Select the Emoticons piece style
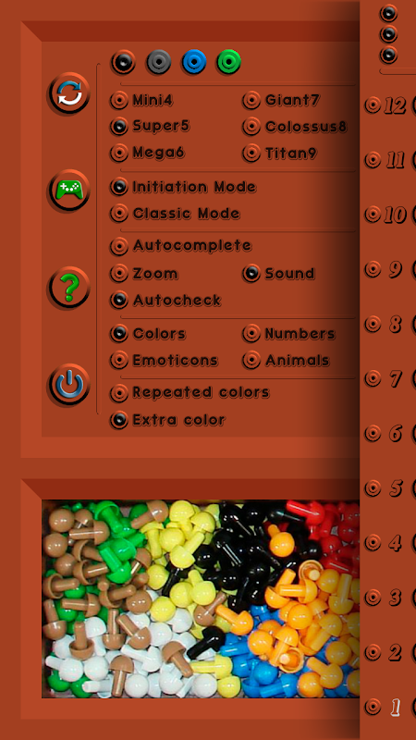 click(x=165, y=360)
